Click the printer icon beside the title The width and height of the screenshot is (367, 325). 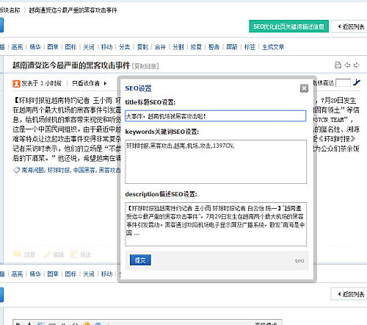pyautogui.click(x=338, y=65)
